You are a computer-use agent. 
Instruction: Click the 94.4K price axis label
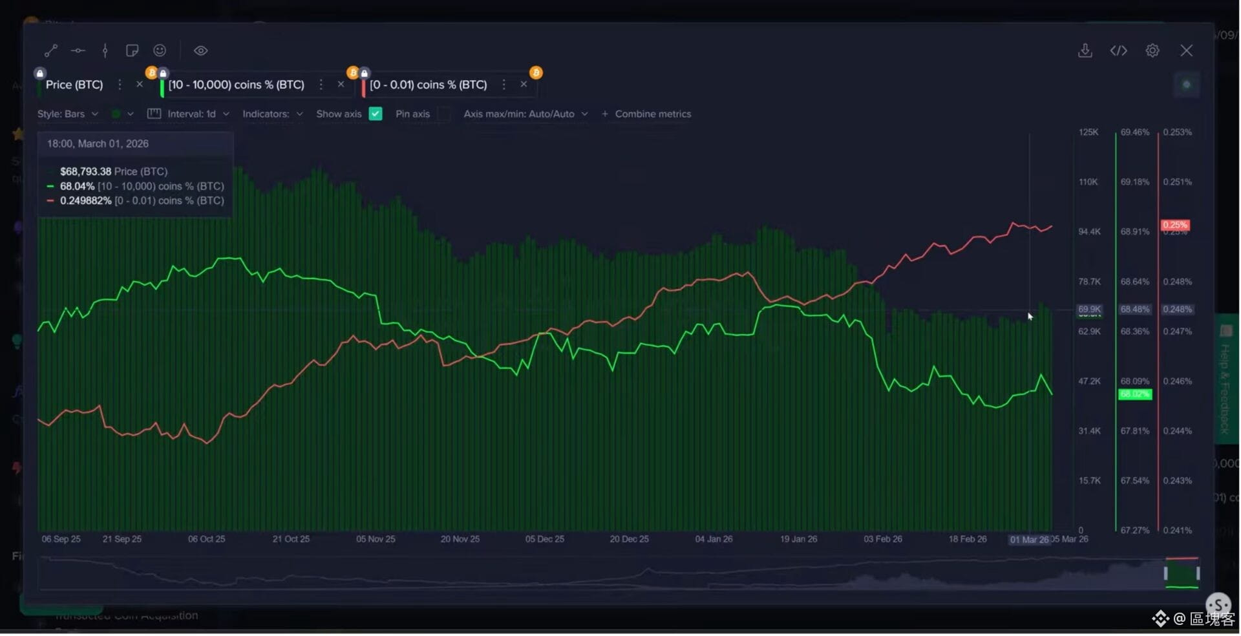click(x=1089, y=231)
